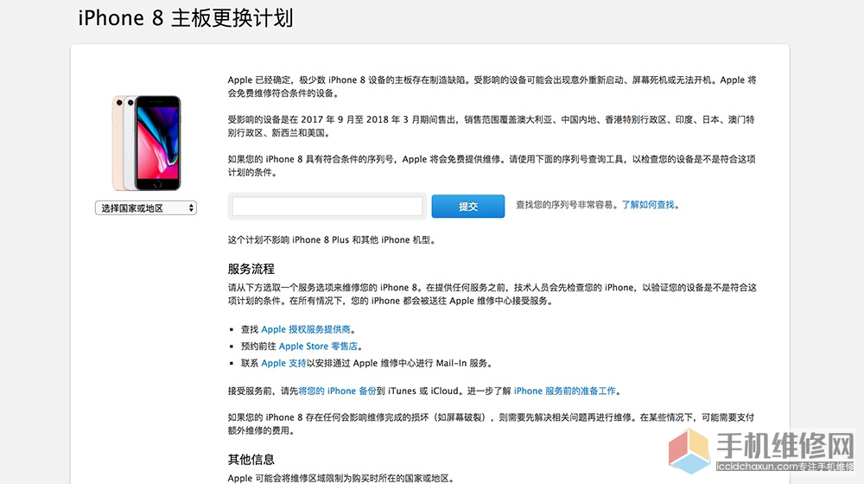Click the 服务流程 heading

251,269
